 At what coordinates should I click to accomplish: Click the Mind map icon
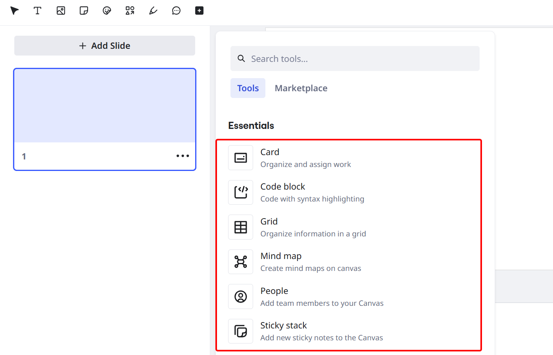click(240, 261)
